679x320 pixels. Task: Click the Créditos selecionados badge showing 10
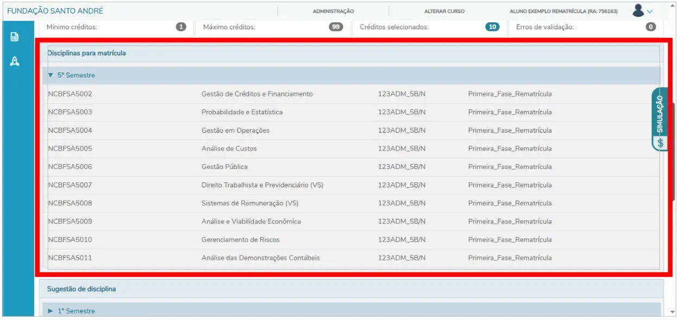click(x=492, y=27)
